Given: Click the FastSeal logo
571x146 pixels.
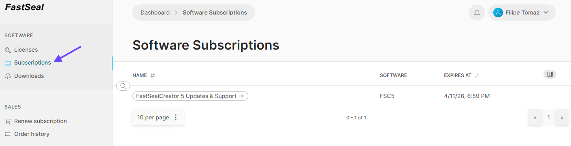Looking at the screenshot, I should (x=24, y=7).
